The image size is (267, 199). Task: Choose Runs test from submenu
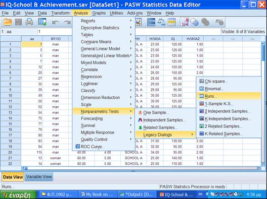[229, 96]
